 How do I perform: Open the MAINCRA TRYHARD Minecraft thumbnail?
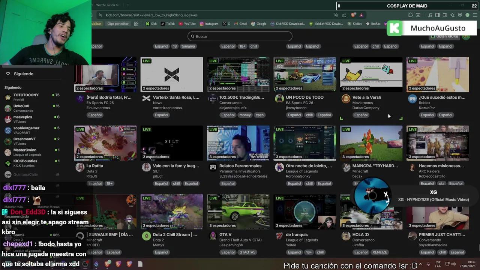click(371, 143)
